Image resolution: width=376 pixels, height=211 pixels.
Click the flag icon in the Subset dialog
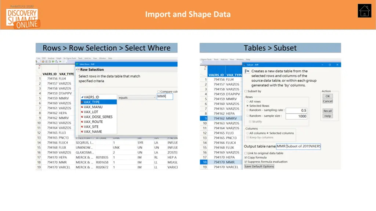(x=247, y=71)
